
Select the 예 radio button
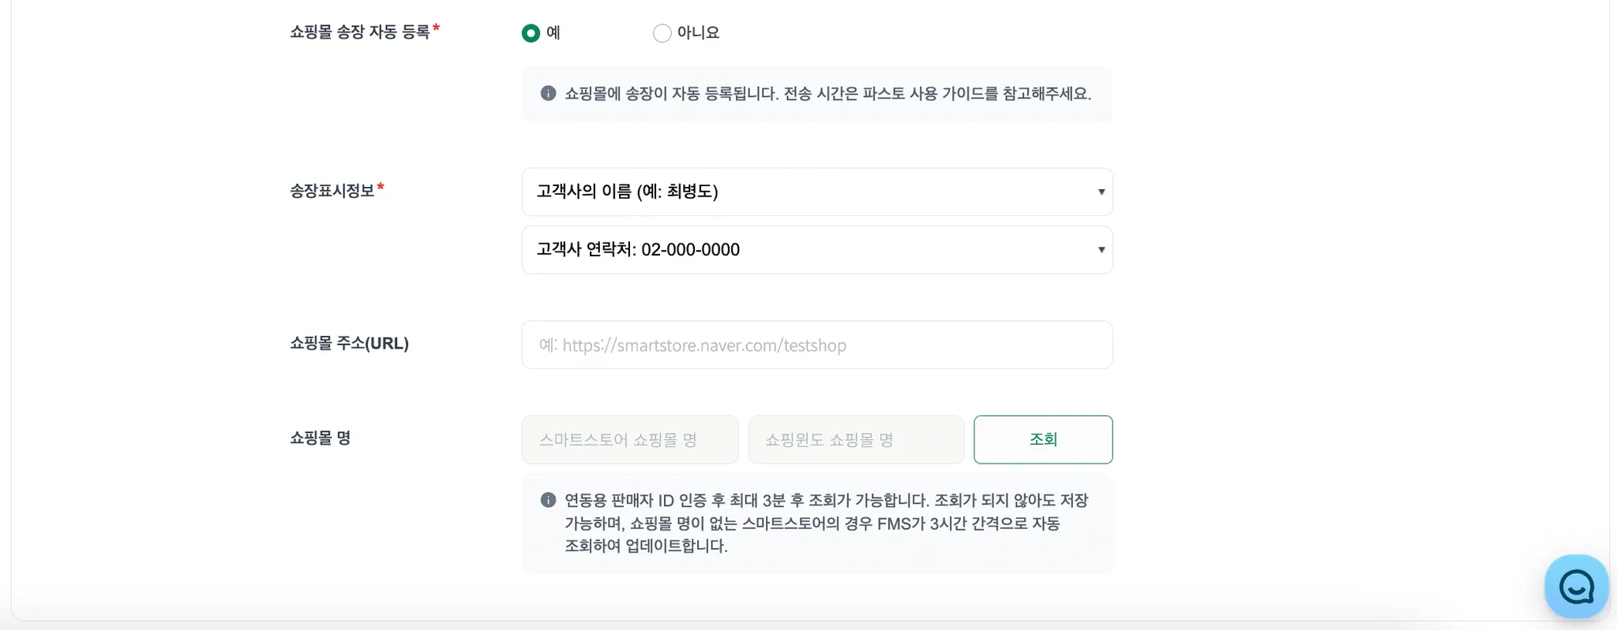click(531, 33)
